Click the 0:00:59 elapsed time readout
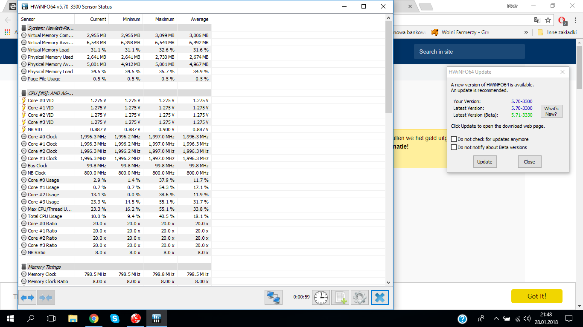 [301, 297]
